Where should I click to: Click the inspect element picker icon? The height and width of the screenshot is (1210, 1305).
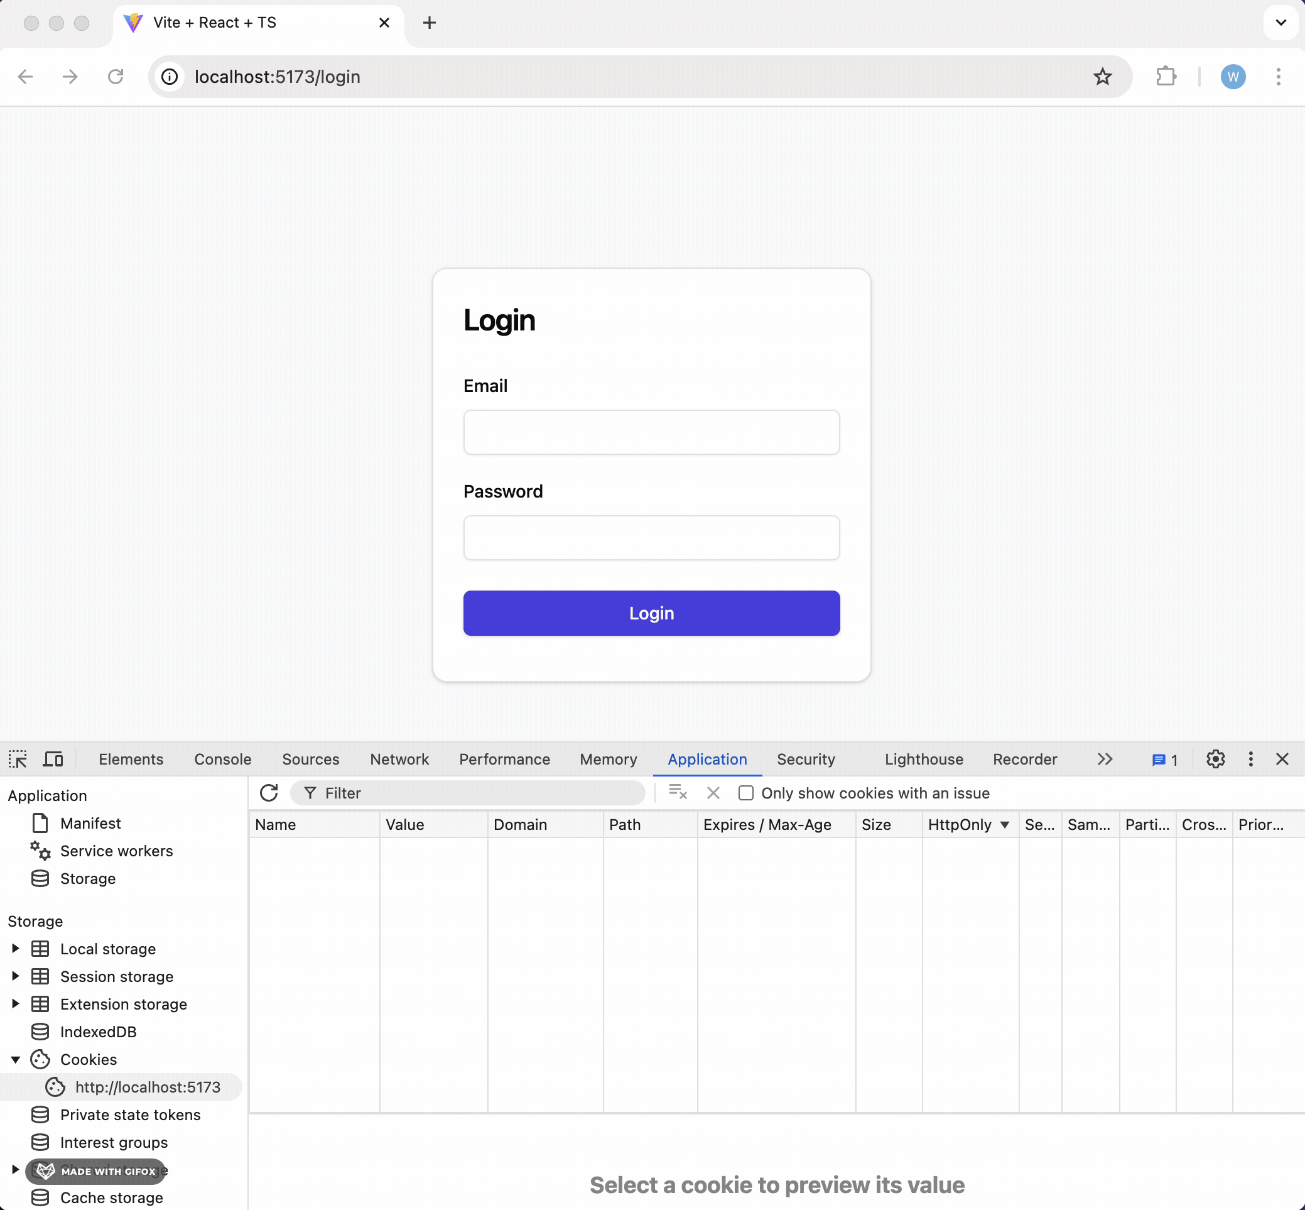coord(18,760)
